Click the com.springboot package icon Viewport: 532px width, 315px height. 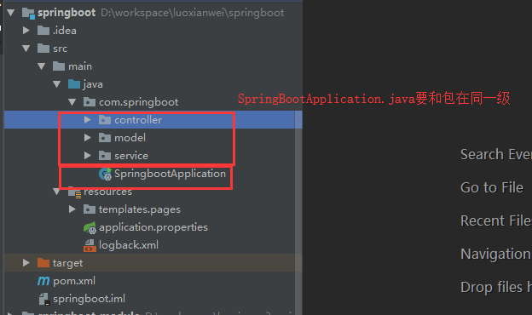(x=90, y=102)
